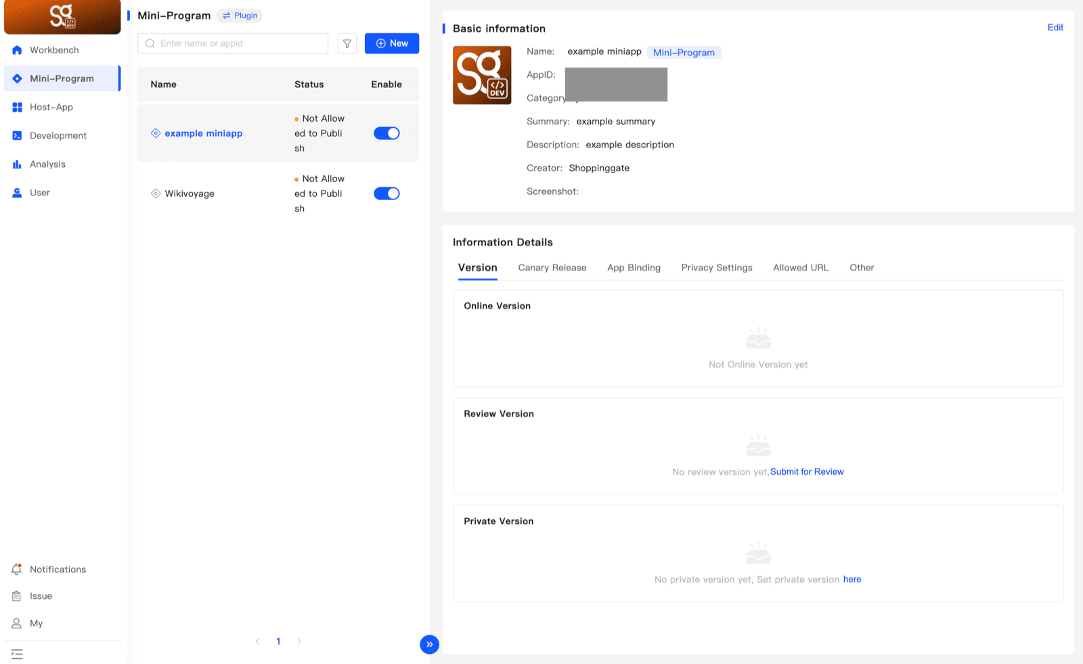Screen dimensions: 1083x664
Task: Open the Notifications bell icon
Action: pos(17,569)
